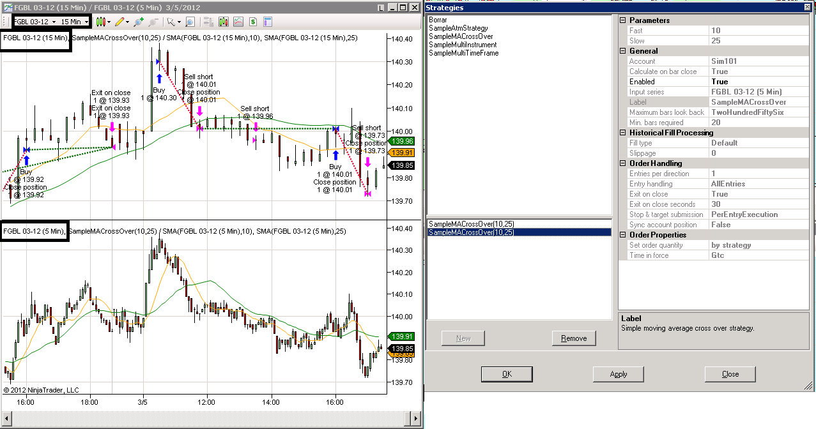This screenshot has width=816, height=429.
Task: Collapse the Parameters section
Action: pyautogui.click(x=623, y=20)
